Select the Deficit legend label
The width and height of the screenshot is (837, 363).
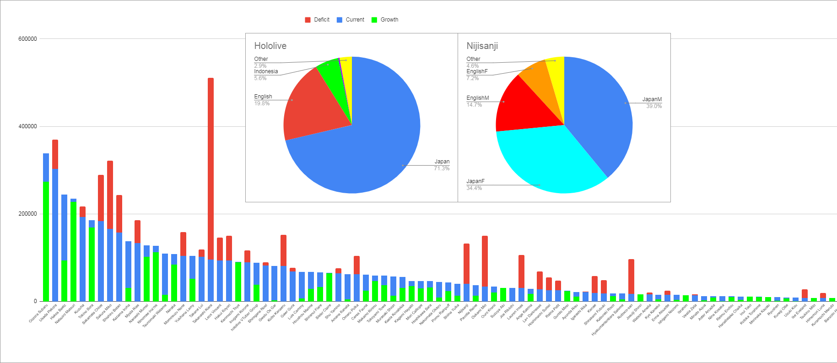tap(322, 20)
